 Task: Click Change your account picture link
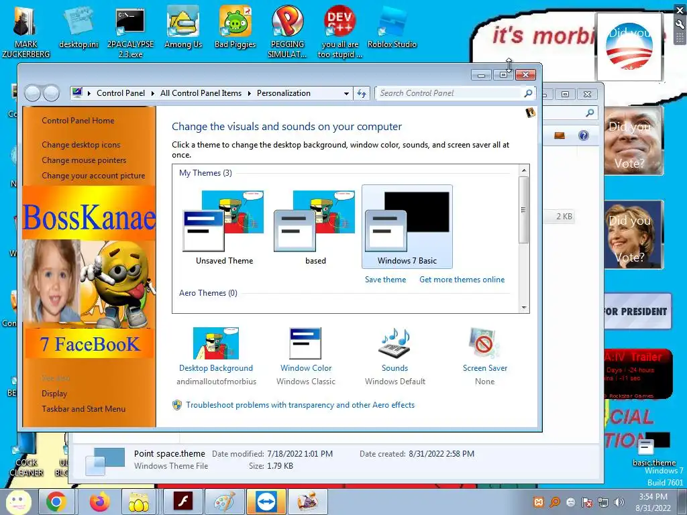93,176
